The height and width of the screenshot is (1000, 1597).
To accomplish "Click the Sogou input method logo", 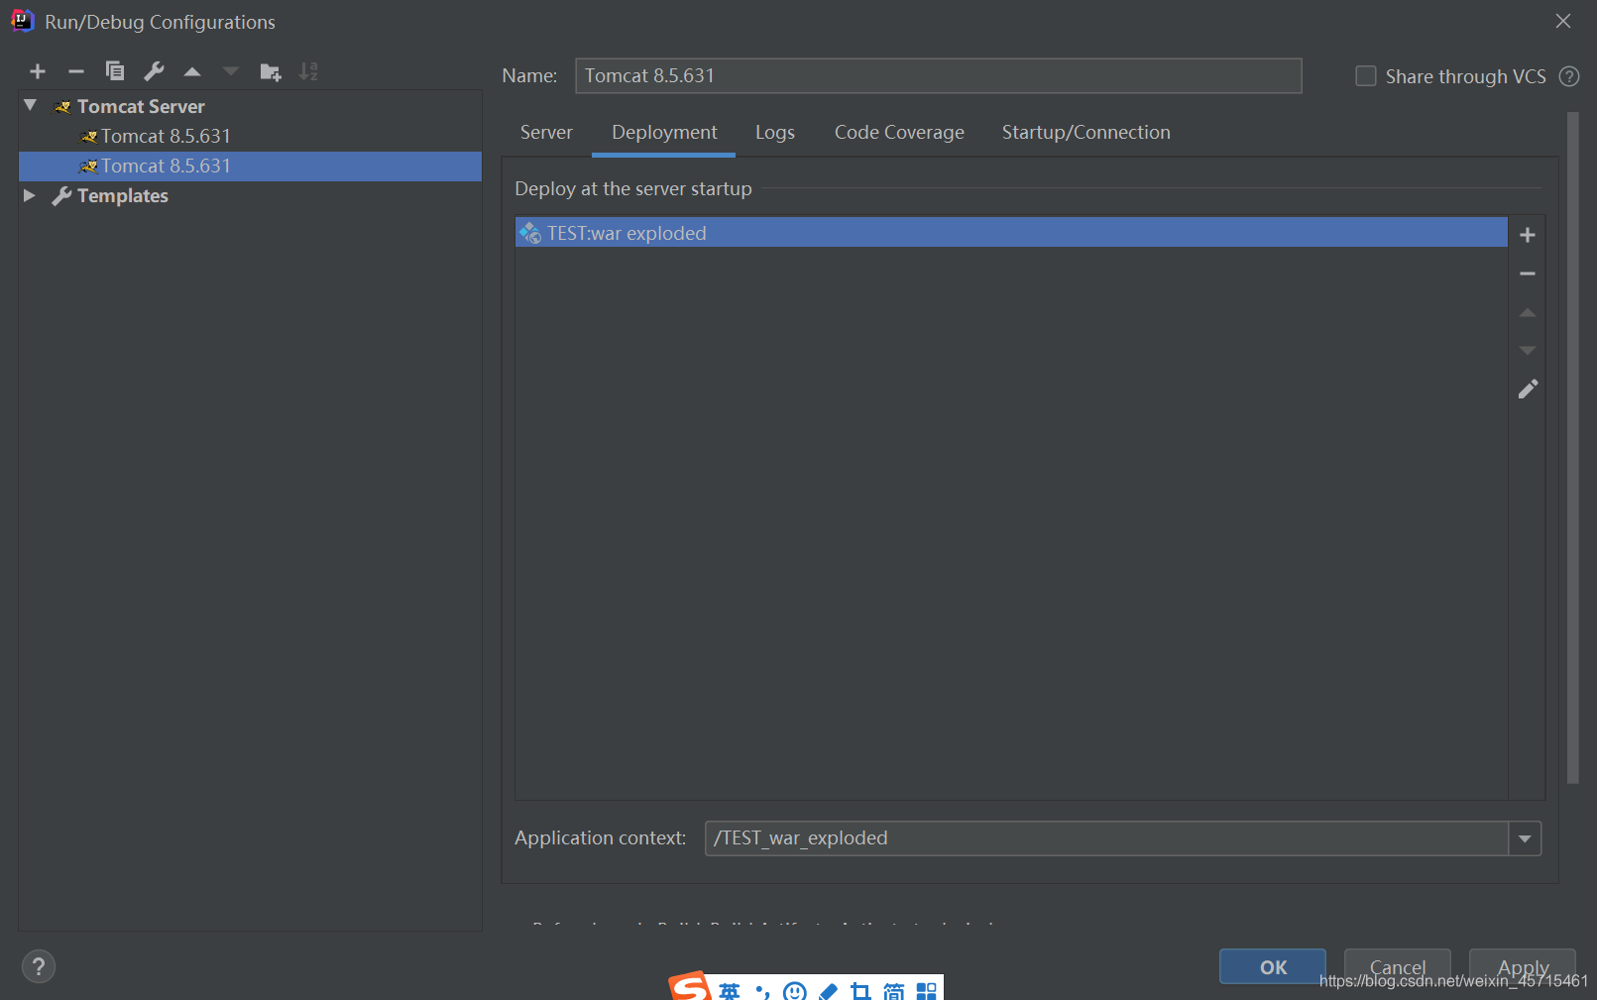I will (690, 987).
